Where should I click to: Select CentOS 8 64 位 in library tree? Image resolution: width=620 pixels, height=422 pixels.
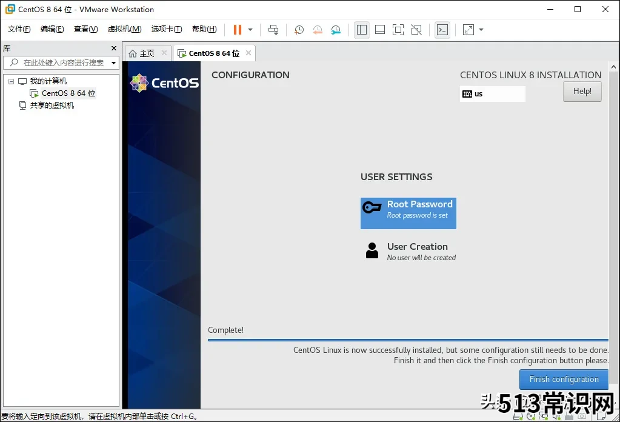pyautogui.click(x=68, y=93)
